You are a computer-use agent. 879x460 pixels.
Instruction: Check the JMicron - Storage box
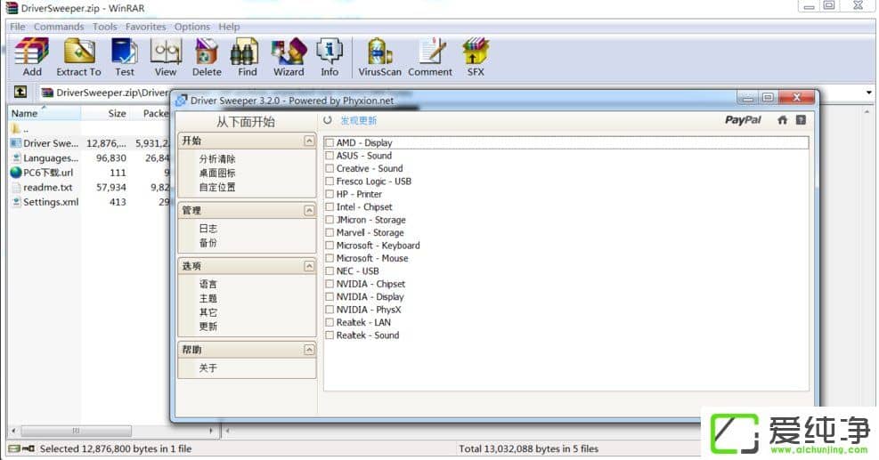pyautogui.click(x=330, y=220)
